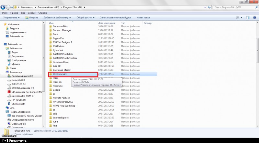Viewport: 259px width, 143px height.
Task: Click the blue help question icon
Action: point(254,18)
